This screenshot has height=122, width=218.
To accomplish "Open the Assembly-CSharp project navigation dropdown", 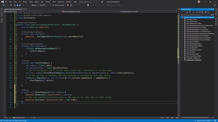I will pos(33,12).
